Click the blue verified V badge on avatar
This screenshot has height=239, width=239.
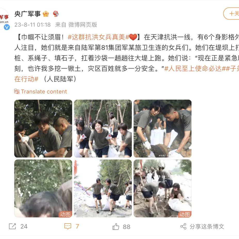[x=7, y=27]
